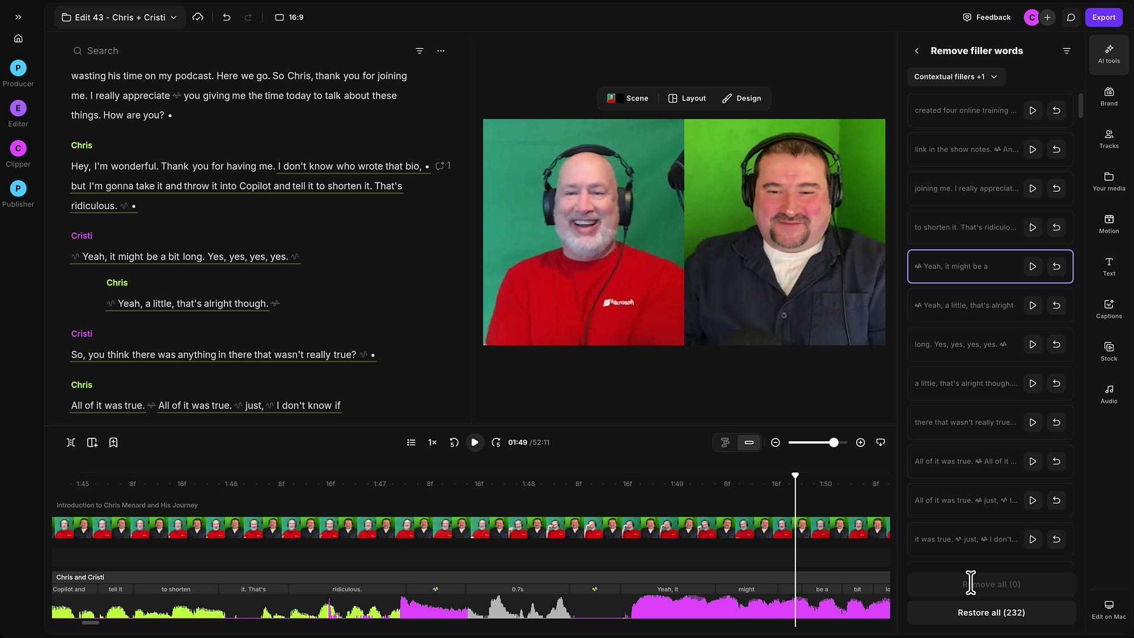The image size is (1134, 638).
Task: Click the home icon in left sidebar
Action: click(x=18, y=39)
